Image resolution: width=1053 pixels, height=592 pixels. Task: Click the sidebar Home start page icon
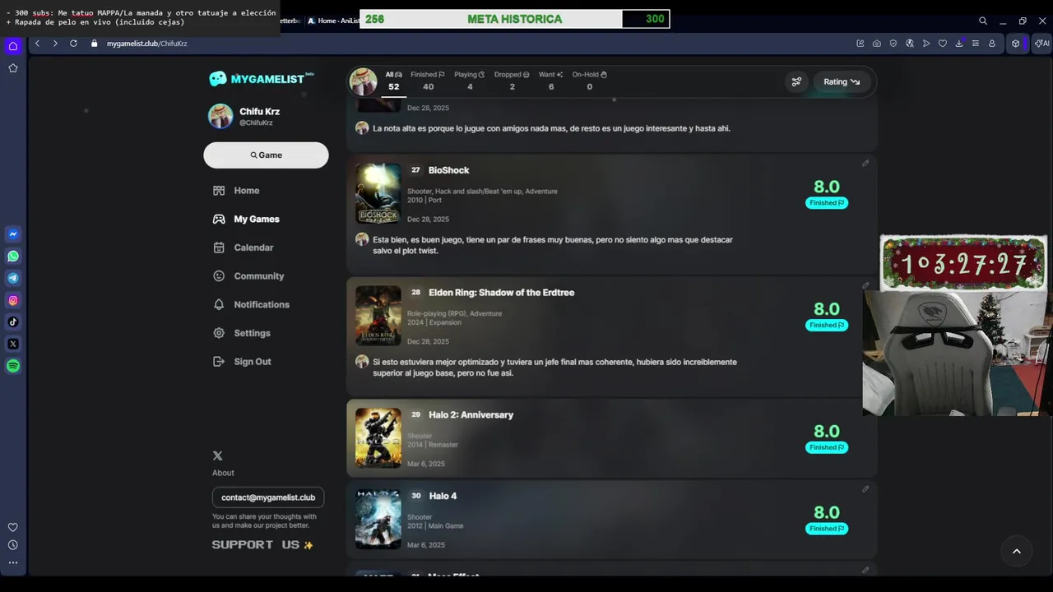[13, 46]
